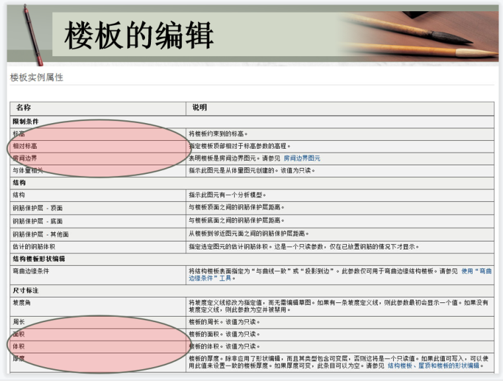The width and height of the screenshot is (503, 381).
Task: Click the 楼板实例属性 heading
Action: pos(37,77)
